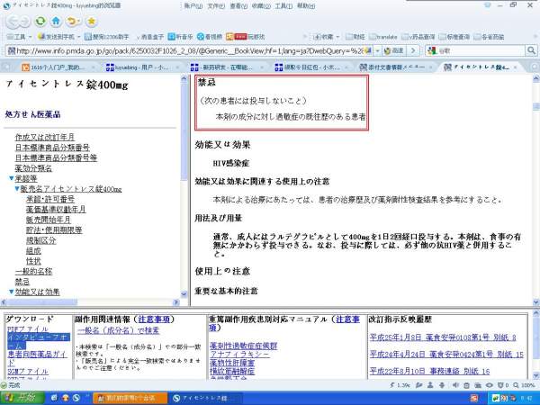Open 一般的名称 link
Viewport: 540px width, 405px height.
(x=34, y=272)
